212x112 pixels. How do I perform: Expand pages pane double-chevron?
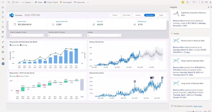click(9, 2)
